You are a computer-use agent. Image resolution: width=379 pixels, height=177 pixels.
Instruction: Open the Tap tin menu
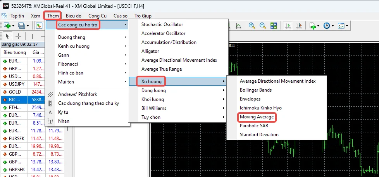[17, 16]
